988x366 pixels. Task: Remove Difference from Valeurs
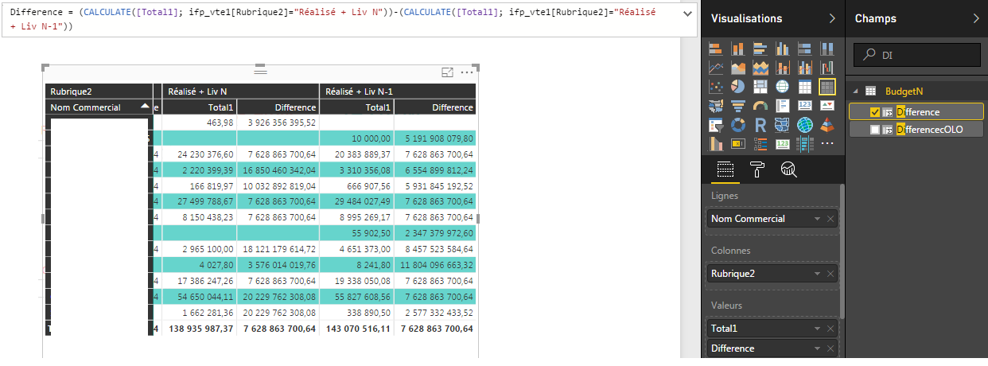pos(830,348)
